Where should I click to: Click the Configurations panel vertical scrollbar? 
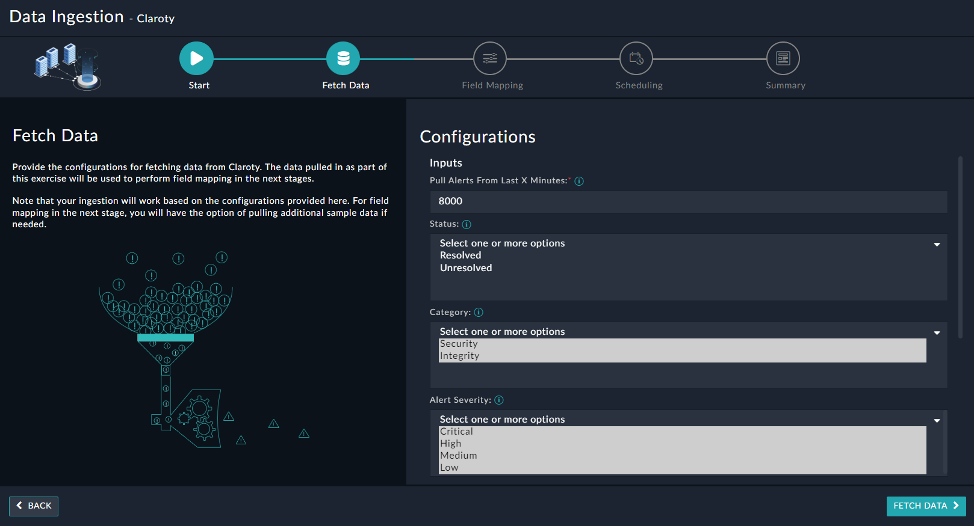[x=960, y=247]
